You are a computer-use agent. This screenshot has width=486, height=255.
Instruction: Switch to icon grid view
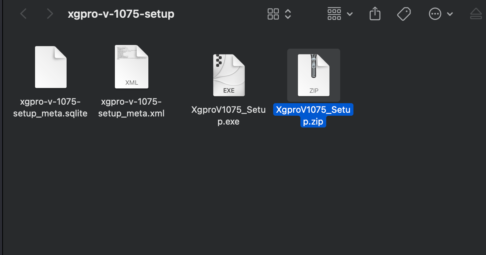coord(273,14)
